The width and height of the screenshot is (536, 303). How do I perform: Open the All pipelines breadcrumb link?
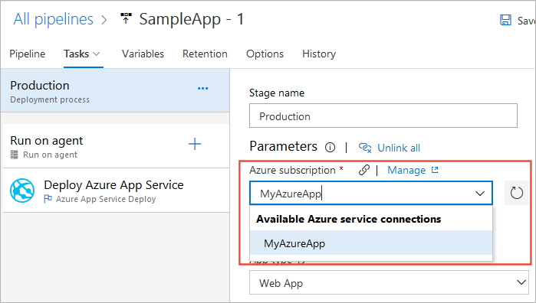pyautogui.click(x=54, y=19)
